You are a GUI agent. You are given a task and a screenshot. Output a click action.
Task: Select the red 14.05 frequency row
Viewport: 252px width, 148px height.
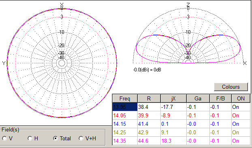tap(181, 115)
